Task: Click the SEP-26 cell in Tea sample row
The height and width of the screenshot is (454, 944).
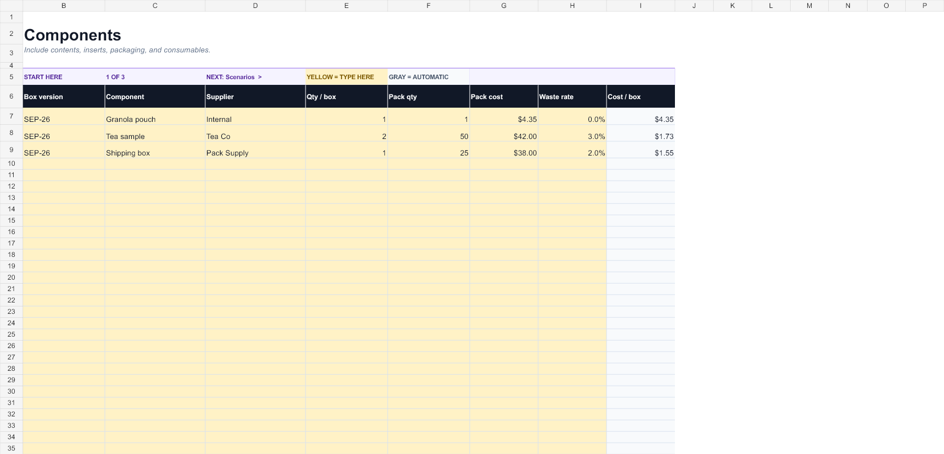Action: tap(64, 133)
